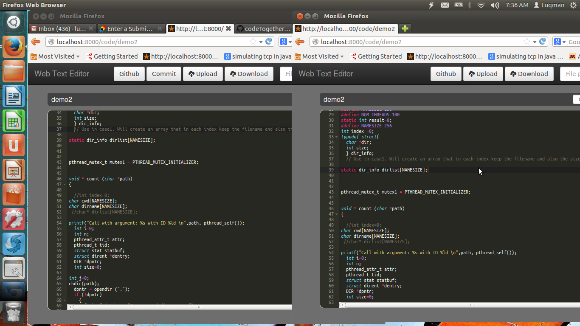The height and width of the screenshot is (326, 580).
Task: Open Trash in the launcher
Action: [x=14, y=312]
